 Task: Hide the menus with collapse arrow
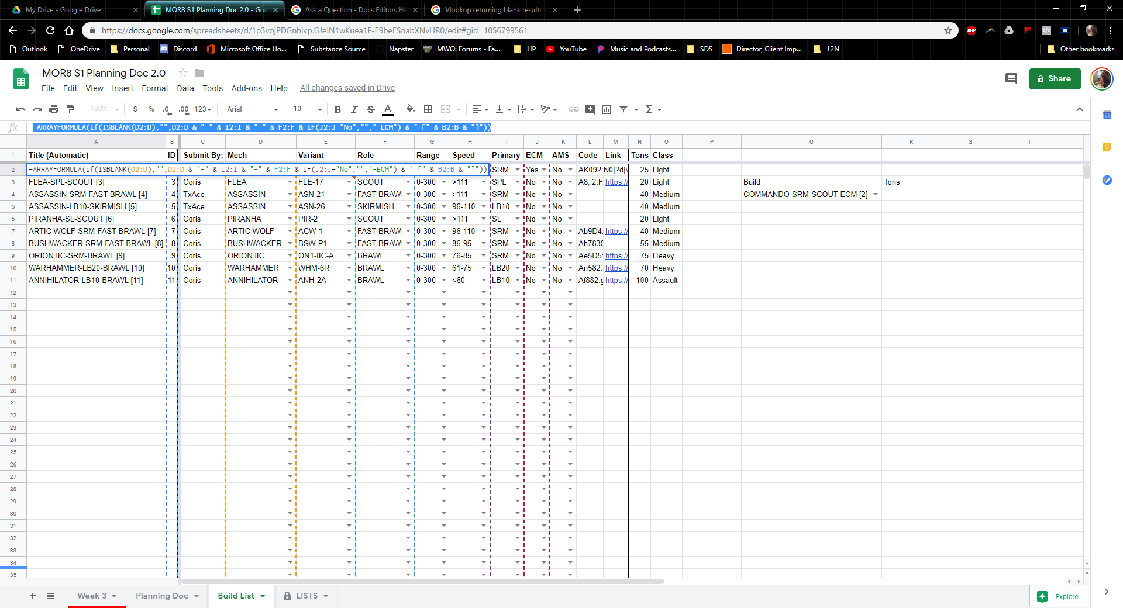click(x=1080, y=109)
